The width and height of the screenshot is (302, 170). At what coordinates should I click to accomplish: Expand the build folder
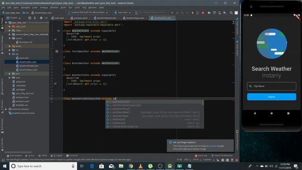coord(9,46)
